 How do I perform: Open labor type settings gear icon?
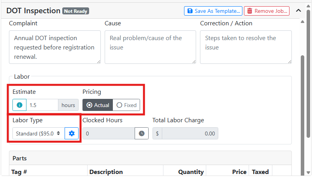(x=72, y=133)
